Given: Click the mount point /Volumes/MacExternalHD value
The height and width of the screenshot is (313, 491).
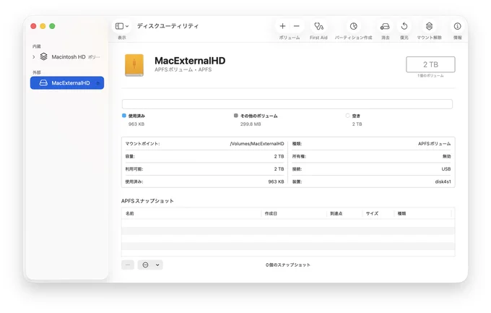Looking at the screenshot, I should click(257, 144).
